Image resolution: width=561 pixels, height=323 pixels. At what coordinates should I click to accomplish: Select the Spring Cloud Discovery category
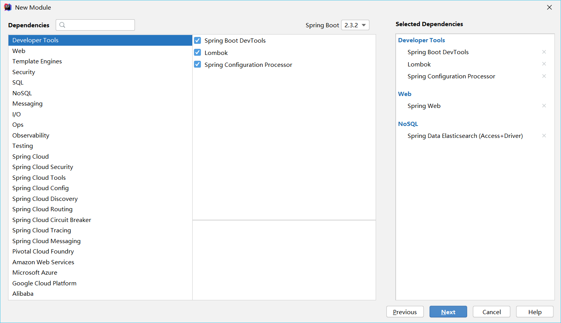pyautogui.click(x=100, y=199)
